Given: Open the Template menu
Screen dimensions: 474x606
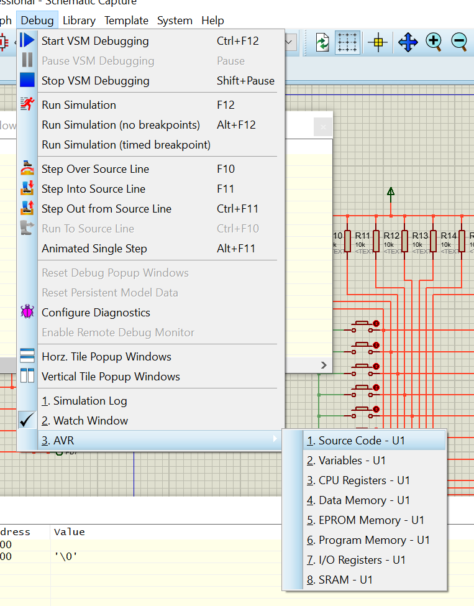Looking at the screenshot, I should click(126, 20).
